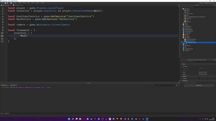Screen dimensions: 216x121
Task: Pin the Explorer panel
Action: click(214, 5)
